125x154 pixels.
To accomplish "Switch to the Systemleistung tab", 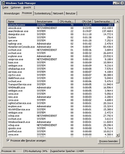I will (43, 13).
